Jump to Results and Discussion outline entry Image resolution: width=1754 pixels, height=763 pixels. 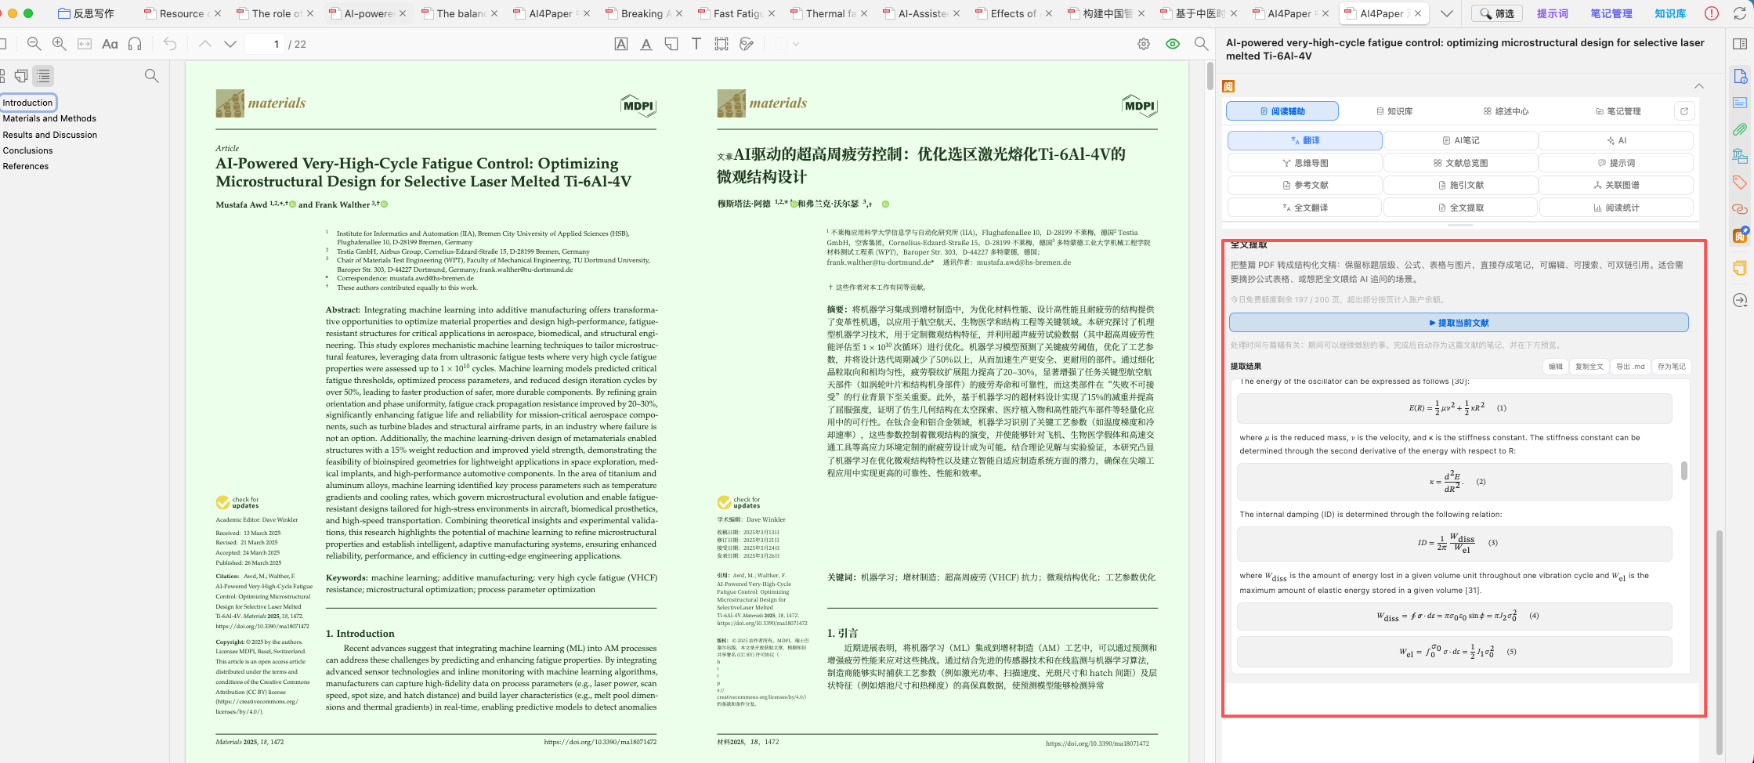point(50,135)
